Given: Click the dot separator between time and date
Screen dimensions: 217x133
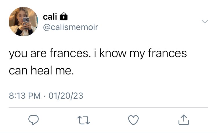Looking at the screenshot, I should pos(45,96).
